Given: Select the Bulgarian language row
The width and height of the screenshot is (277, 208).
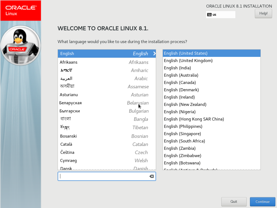Looking at the screenshot, I should pyautogui.click(x=107, y=111).
